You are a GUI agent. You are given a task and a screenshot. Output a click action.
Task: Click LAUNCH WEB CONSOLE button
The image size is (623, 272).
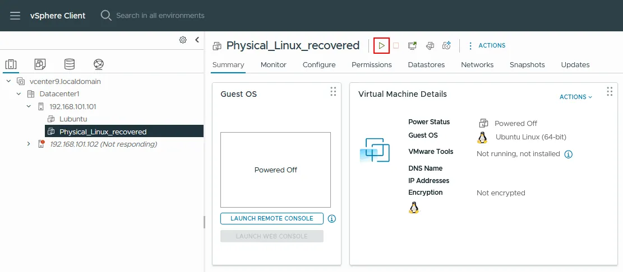point(272,236)
